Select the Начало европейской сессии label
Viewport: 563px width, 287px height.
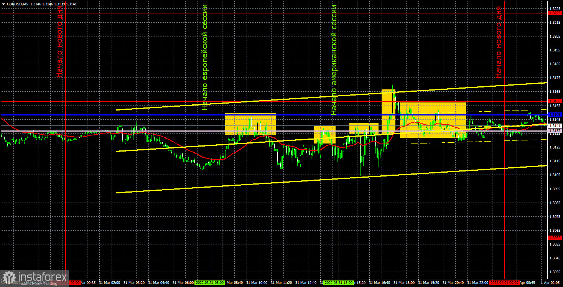point(205,58)
